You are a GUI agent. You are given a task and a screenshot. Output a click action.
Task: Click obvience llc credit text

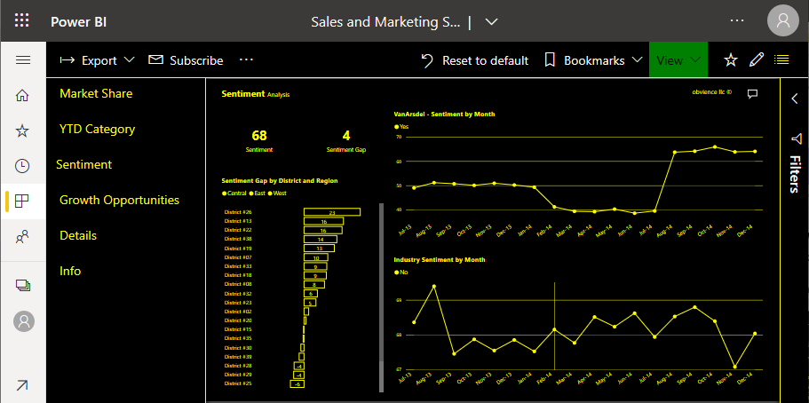pyautogui.click(x=712, y=92)
